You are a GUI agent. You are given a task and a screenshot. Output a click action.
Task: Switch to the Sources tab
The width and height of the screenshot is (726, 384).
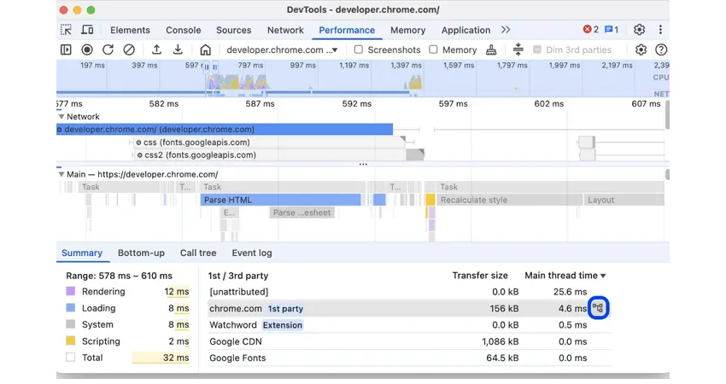[234, 30]
